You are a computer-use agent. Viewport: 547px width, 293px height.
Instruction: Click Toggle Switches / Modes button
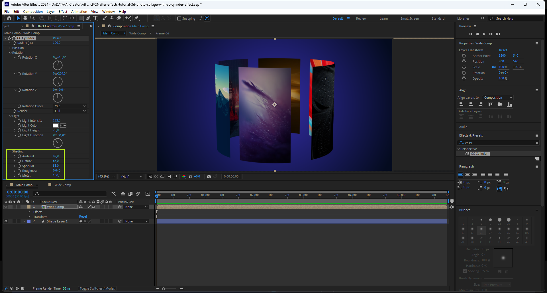tap(97, 288)
